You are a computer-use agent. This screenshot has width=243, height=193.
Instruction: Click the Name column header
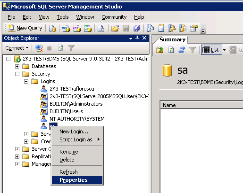[x=201, y=105]
